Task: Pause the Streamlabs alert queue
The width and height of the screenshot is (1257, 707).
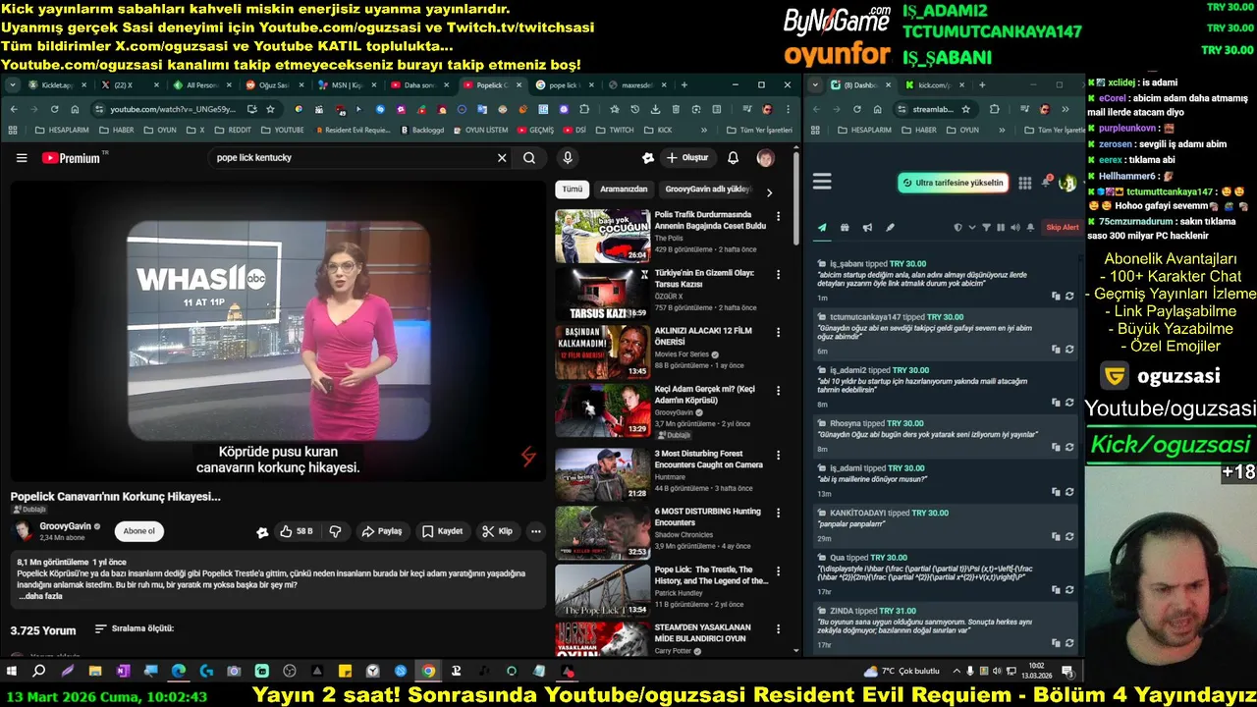Action: click(1001, 228)
